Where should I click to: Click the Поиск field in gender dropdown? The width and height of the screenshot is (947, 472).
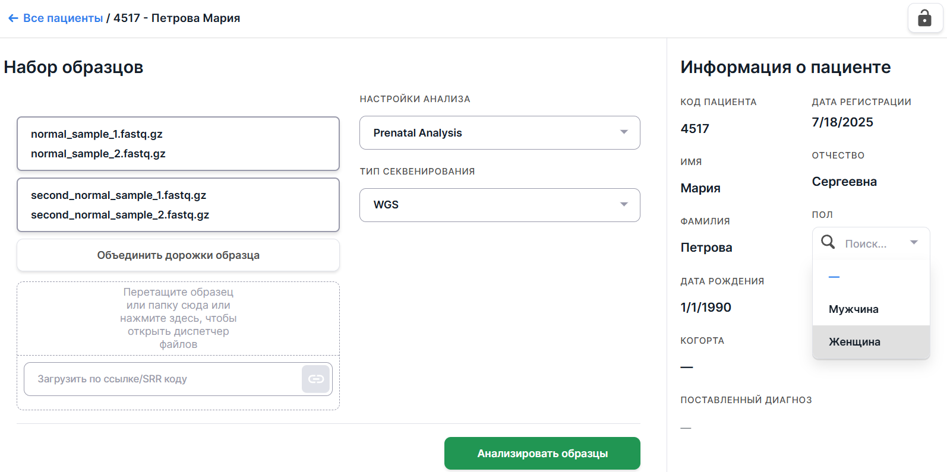click(x=870, y=243)
